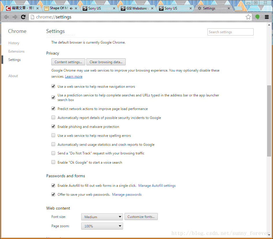This screenshot has height=239, width=273.
Task: Toggle Predict network actions checkbox
Action: click(x=53, y=109)
